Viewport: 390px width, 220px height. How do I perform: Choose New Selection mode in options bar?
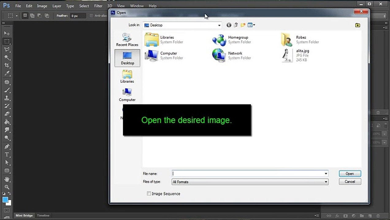coord(25,16)
